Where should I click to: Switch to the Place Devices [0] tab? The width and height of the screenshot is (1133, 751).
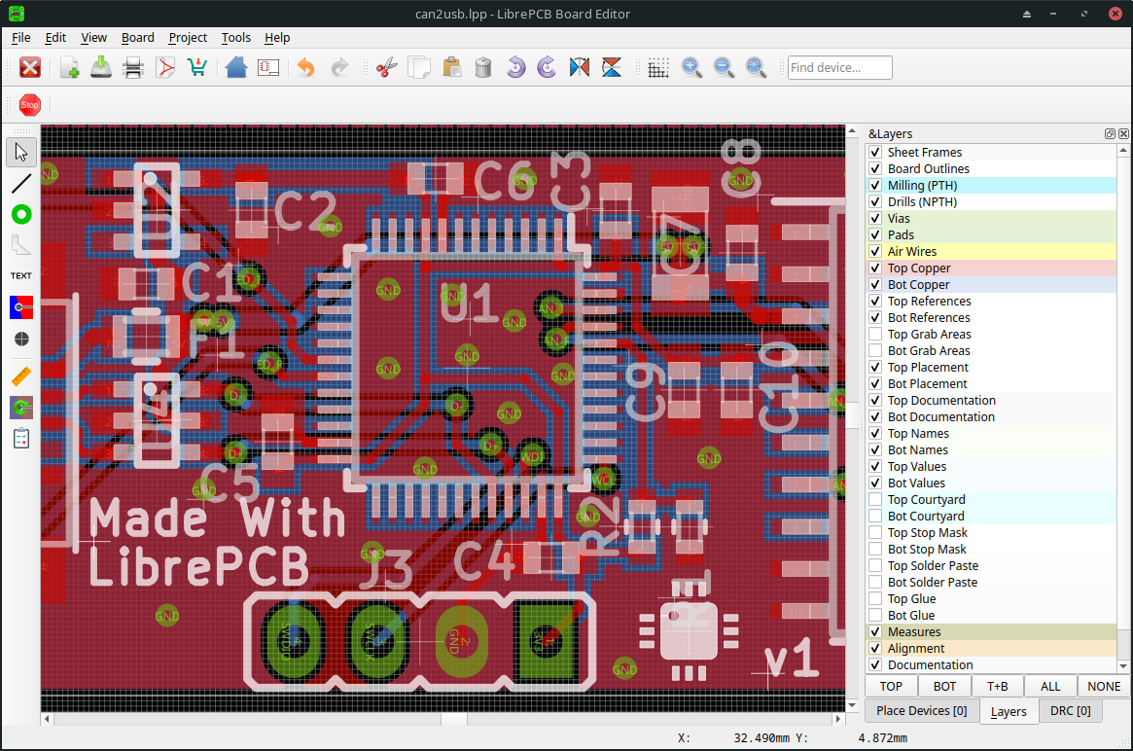click(922, 711)
